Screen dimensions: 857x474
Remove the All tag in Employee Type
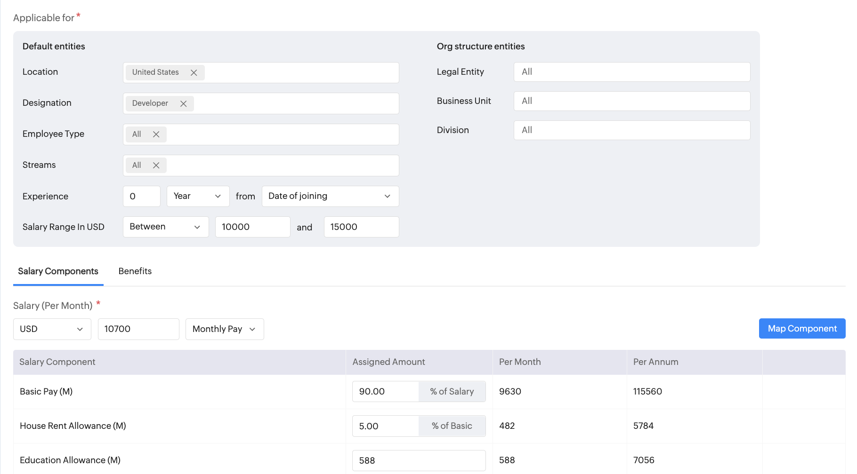tap(156, 134)
